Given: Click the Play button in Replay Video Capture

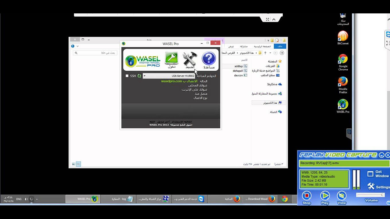Looking at the screenshot, I should coord(325,198).
